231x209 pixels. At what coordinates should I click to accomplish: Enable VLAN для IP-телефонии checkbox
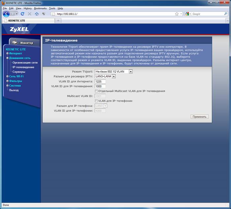(96, 101)
